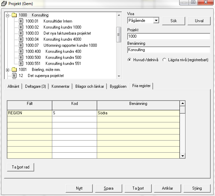Click the Urval button

click(199, 21)
